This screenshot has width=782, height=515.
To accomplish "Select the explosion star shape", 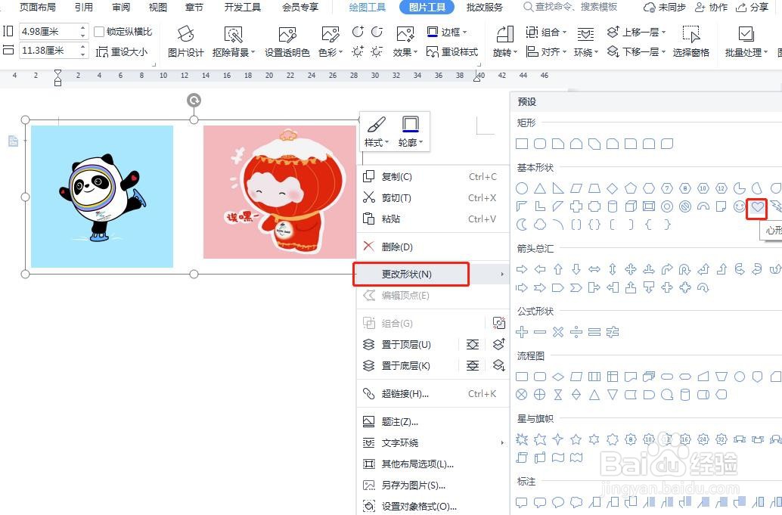I will (522, 439).
